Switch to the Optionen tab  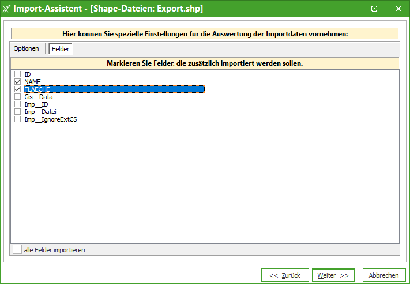[27, 49]
